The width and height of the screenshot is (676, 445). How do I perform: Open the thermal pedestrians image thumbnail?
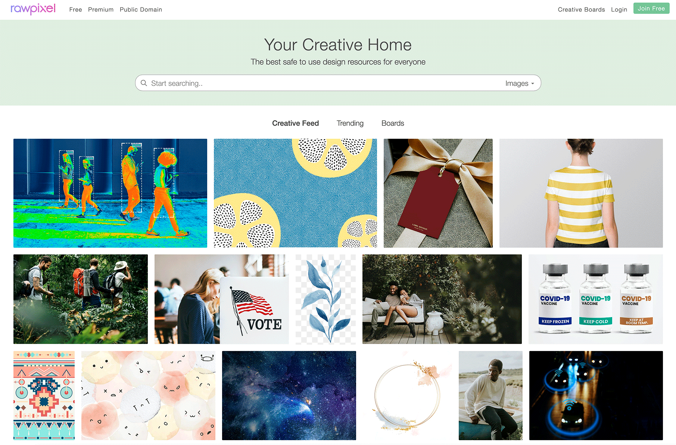tap(110, 193)
